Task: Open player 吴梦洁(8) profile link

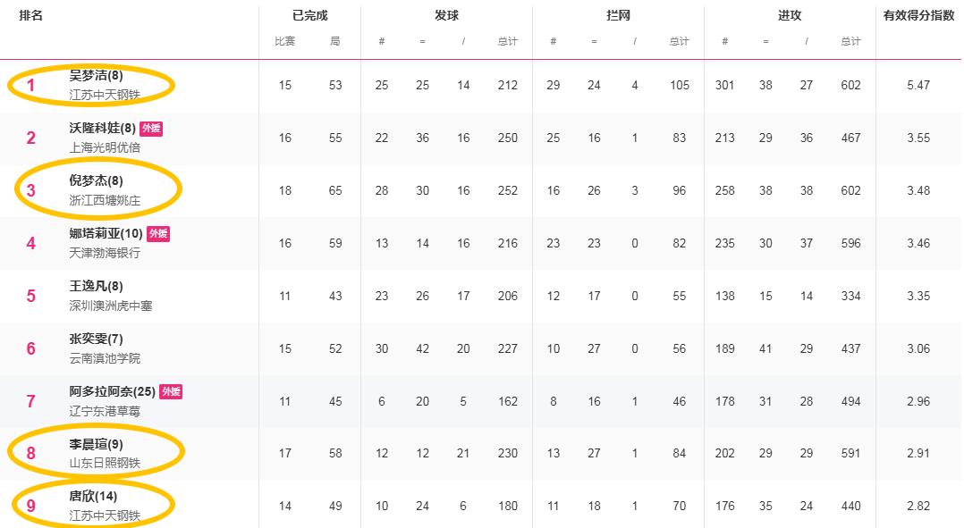Action: [x=97, y=76]
